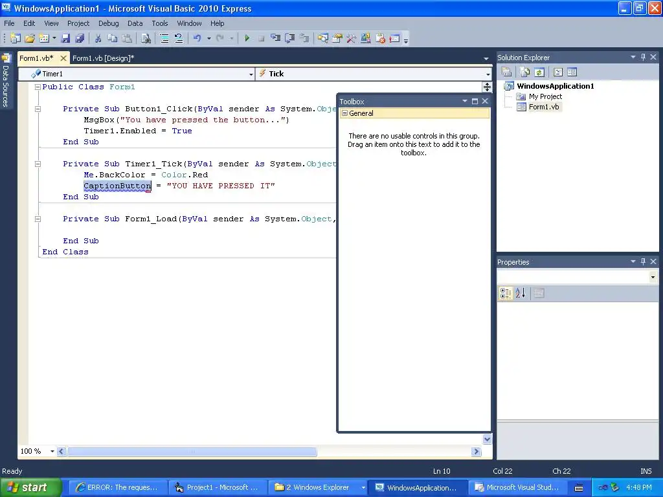Open the 100 % zoom level dropdown
The height and width of the screenshot is (497, 663).
(52, 451)
